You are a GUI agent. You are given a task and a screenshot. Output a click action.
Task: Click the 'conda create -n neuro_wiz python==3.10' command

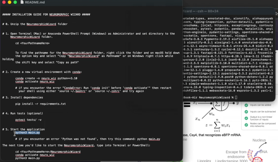point(46,78)
